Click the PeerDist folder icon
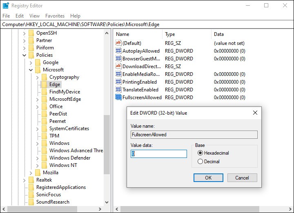This screenshot has width=294, height=213. tap(44, 114)
